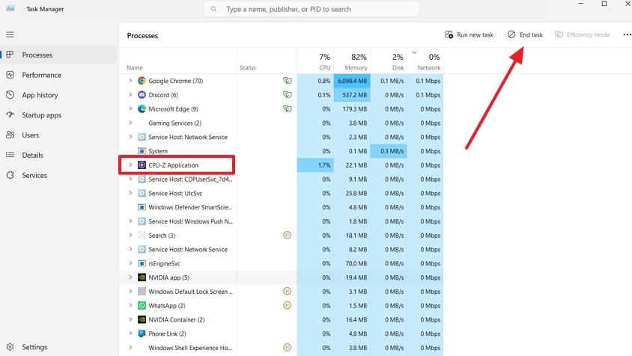
Task: Click the Phone Link process icon
Action: click(142, 334)
